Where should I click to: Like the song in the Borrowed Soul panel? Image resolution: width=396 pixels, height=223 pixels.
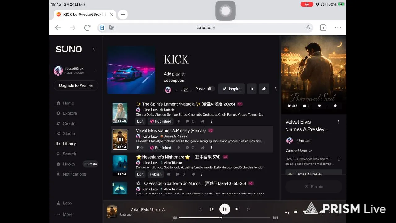coord(306,106)
